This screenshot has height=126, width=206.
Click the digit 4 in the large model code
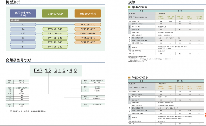71,70
